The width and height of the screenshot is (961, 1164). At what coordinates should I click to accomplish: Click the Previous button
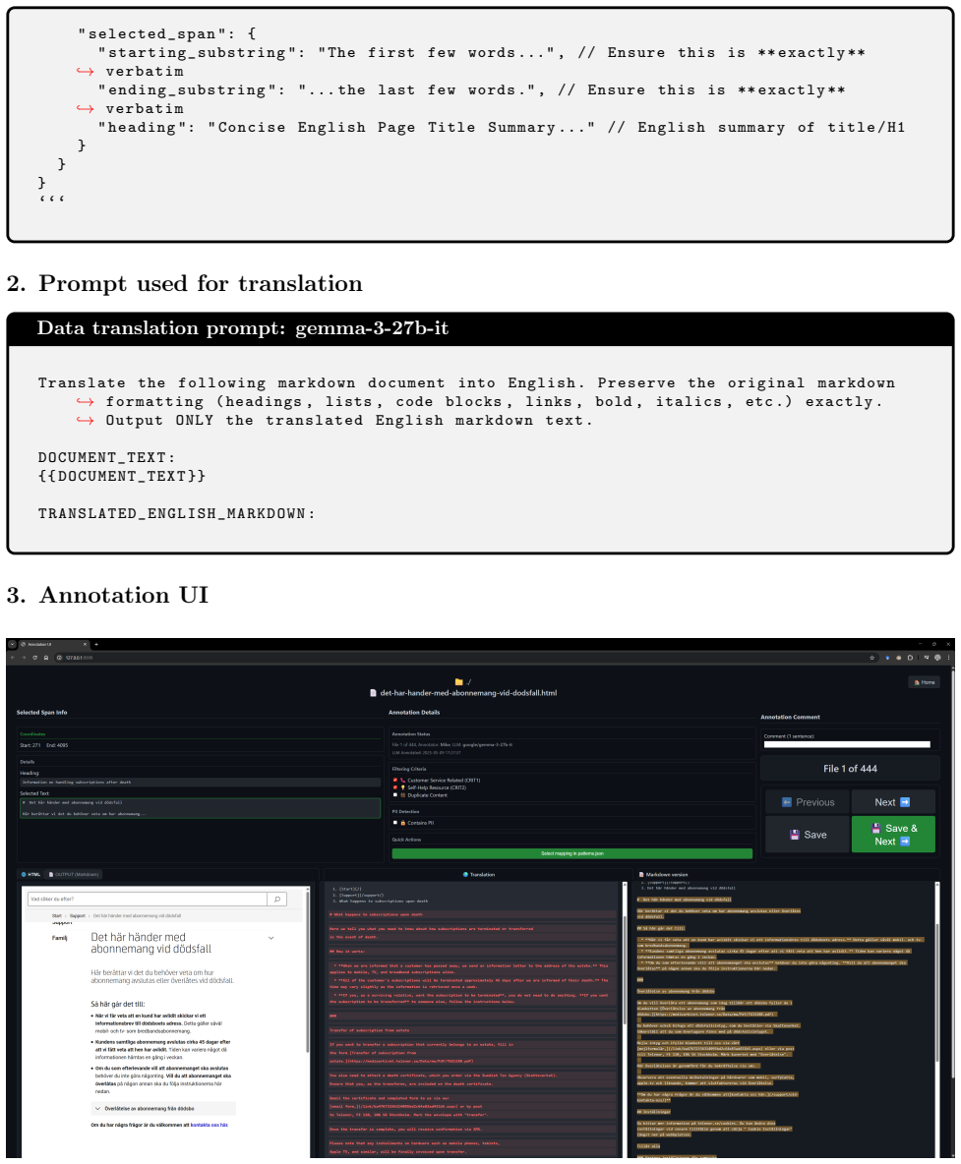pyautogui.click(x=808, y=802)
